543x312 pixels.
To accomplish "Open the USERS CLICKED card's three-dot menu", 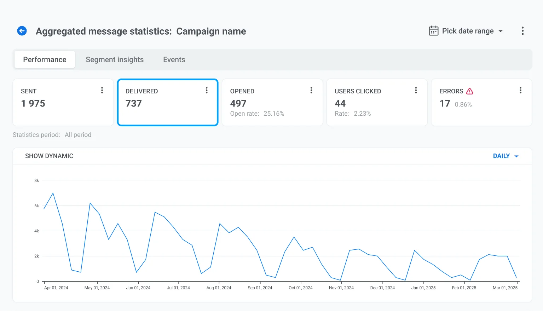I will 416,91.
